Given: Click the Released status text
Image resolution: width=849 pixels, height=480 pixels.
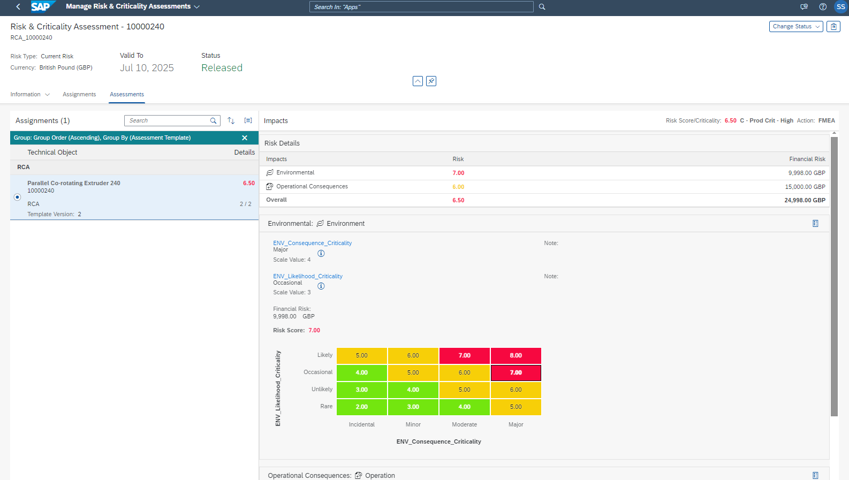Looking at the screenshot, I should coord(222,68).
